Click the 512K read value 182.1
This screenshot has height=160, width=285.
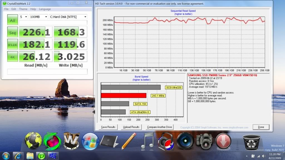pyautogui.click(x=36, y=44)
